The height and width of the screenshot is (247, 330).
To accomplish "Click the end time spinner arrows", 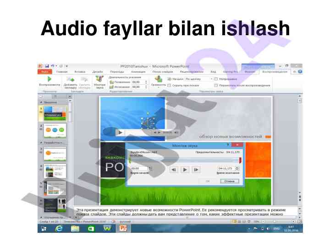I will point(238,169).
